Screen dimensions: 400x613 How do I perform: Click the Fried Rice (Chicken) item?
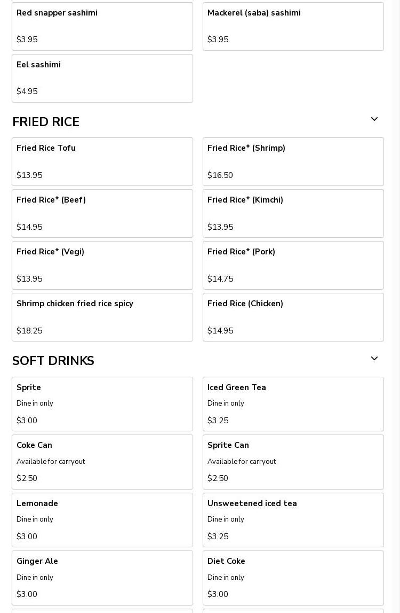click(293, 317)
